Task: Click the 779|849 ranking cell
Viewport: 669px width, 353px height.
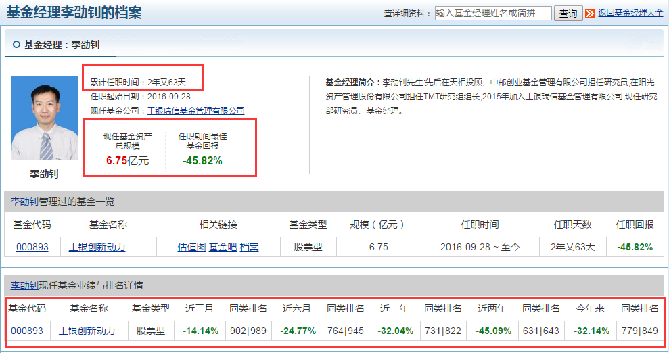Action: pyautogui.click(x=639, y=331)
